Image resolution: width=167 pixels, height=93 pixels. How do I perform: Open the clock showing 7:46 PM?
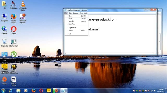161,91
